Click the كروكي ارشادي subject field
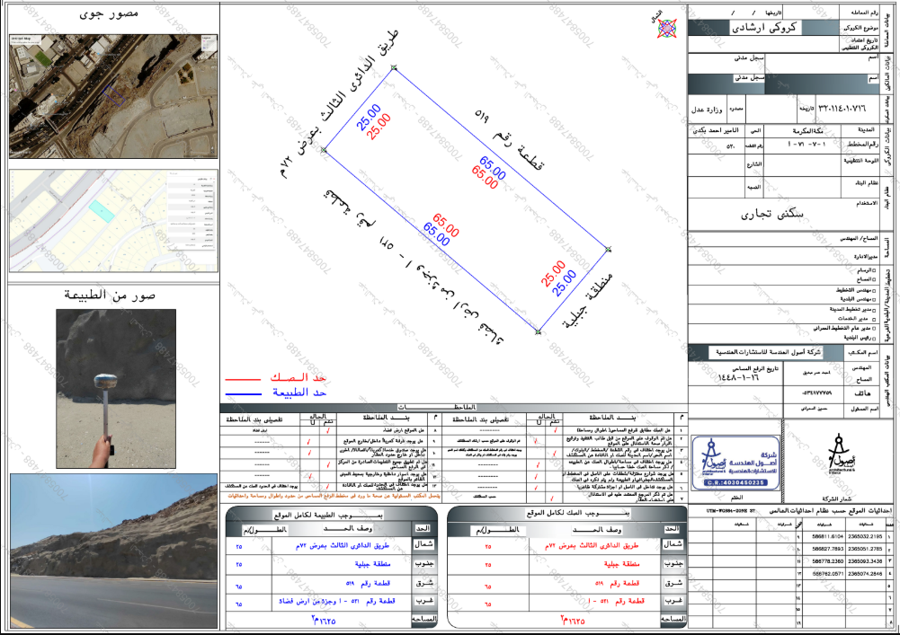 (x=764, y=28)
